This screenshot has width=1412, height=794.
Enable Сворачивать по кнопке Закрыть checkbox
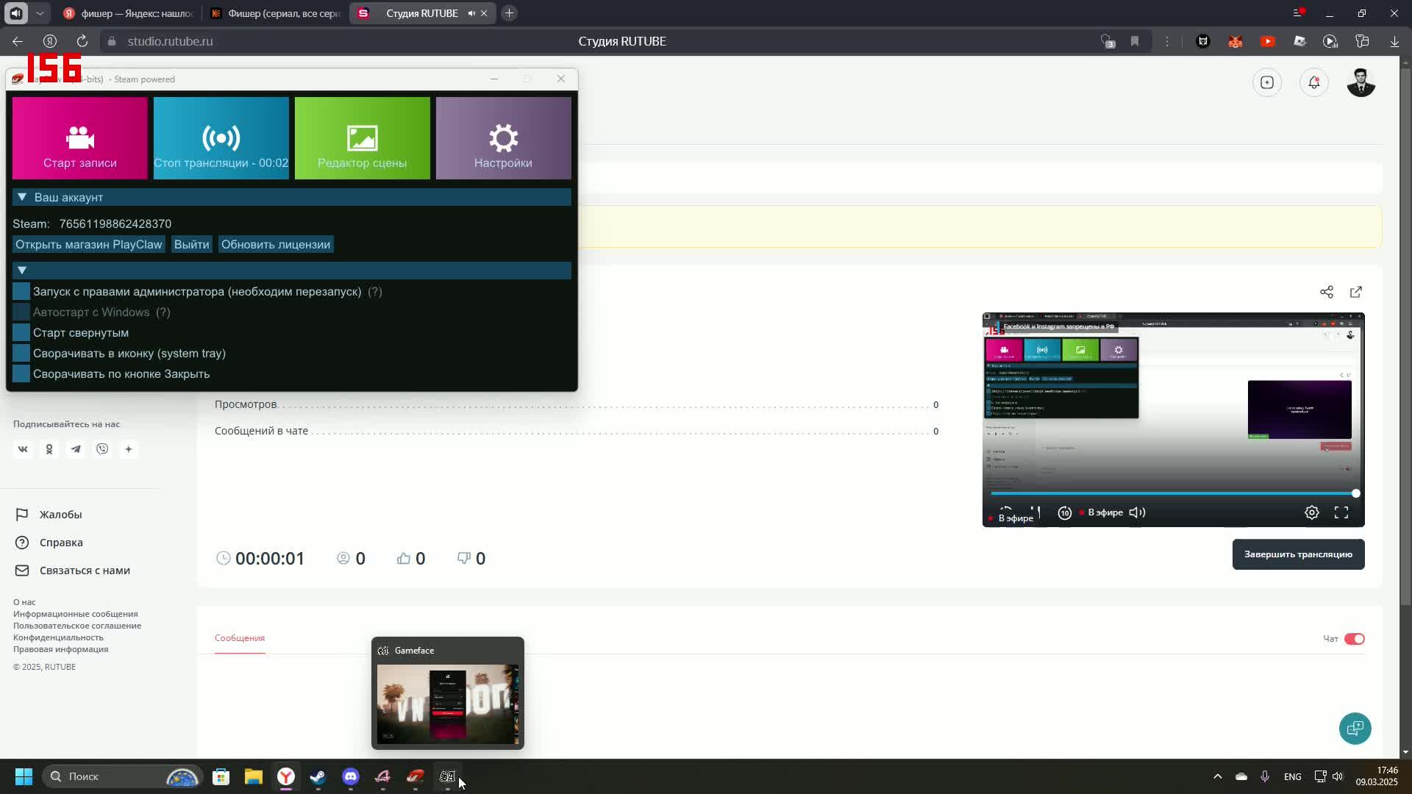tap(21, 374)
